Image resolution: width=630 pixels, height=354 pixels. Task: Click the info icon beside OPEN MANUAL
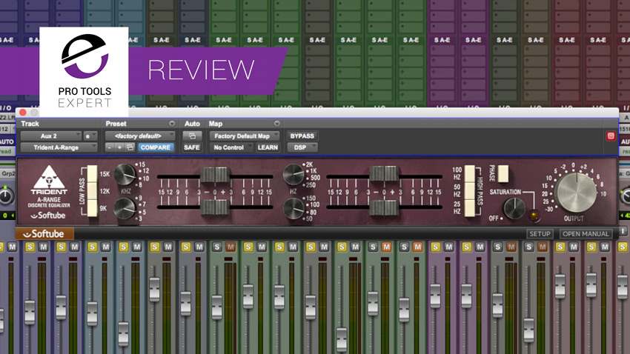click(x=623, y=231)
